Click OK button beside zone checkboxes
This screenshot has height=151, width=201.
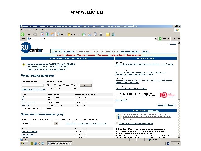[x=85, y=85]
